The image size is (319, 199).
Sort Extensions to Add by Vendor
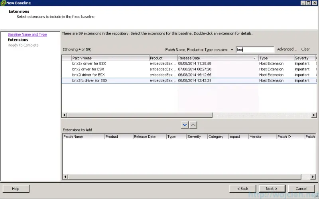pos(263,137)
